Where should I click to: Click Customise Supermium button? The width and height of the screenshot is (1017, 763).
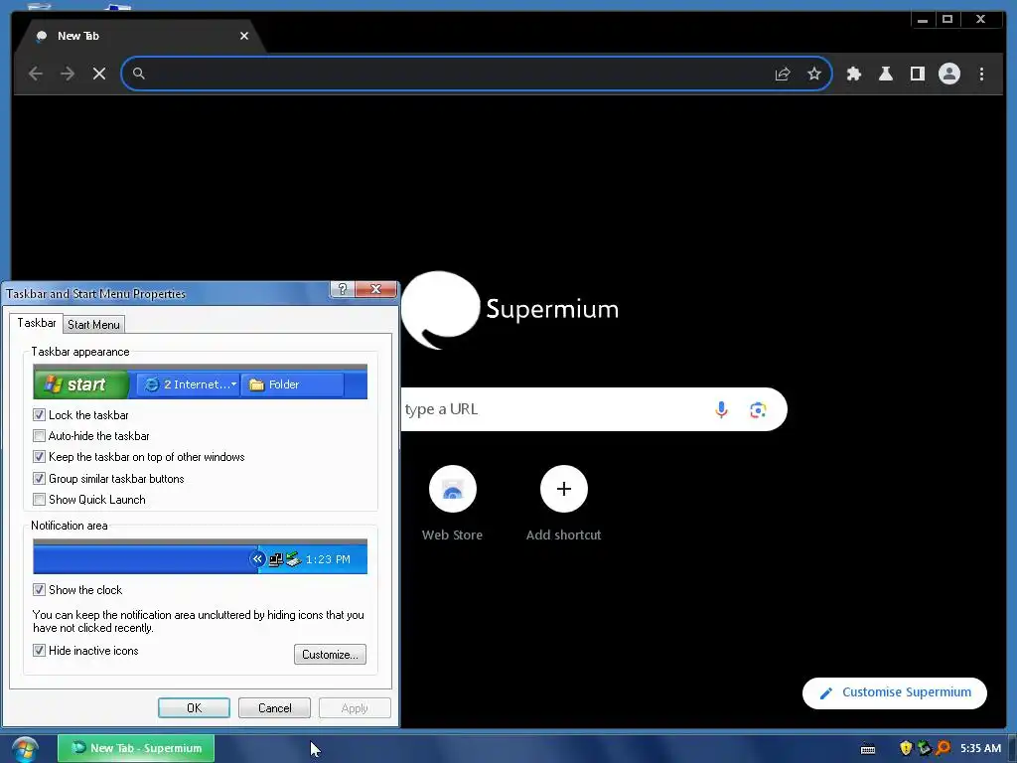tap(895, 692)
